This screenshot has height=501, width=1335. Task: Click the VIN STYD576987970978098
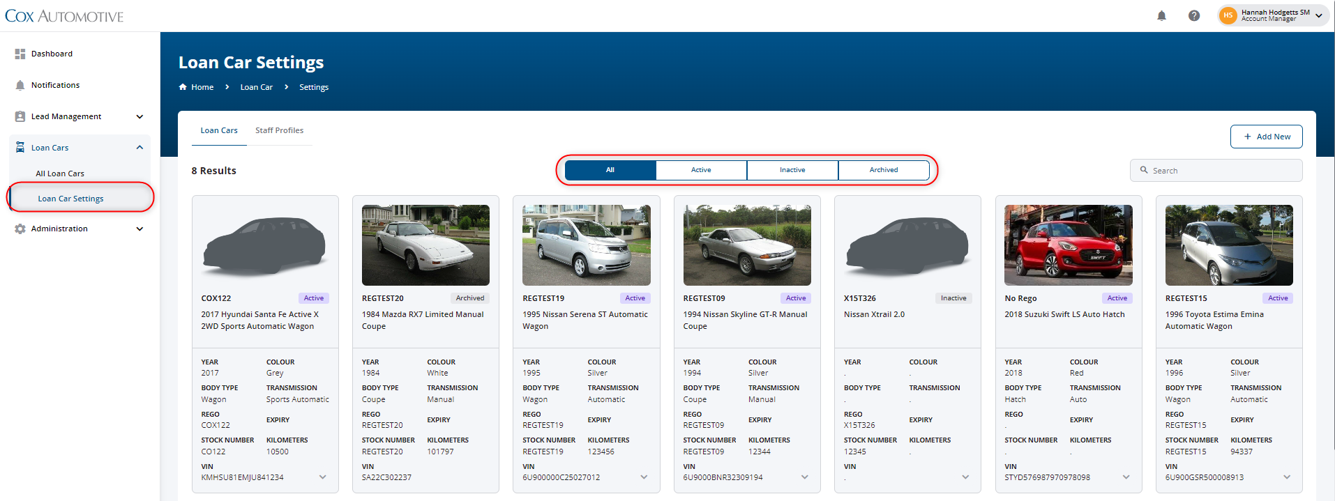tap(1048, 477)
